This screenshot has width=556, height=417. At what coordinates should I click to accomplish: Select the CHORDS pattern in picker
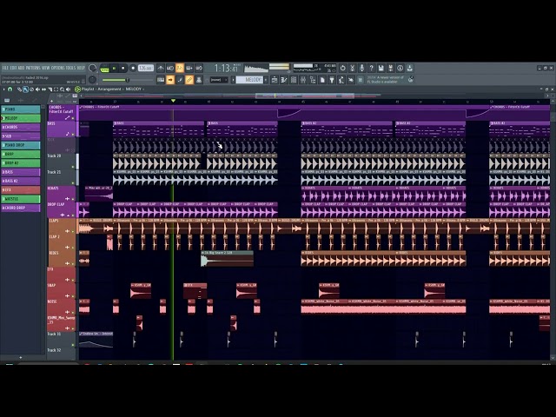point(21,128)
